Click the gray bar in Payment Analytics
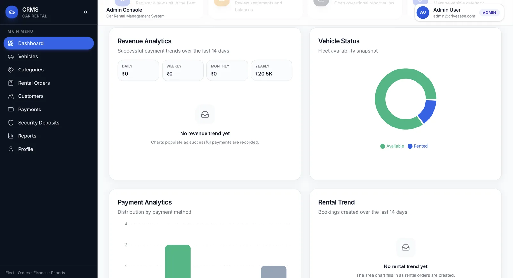513x278 pixels. [273, 272]
